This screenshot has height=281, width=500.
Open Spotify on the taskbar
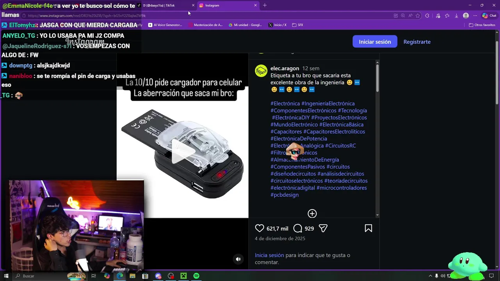point(196,276)
